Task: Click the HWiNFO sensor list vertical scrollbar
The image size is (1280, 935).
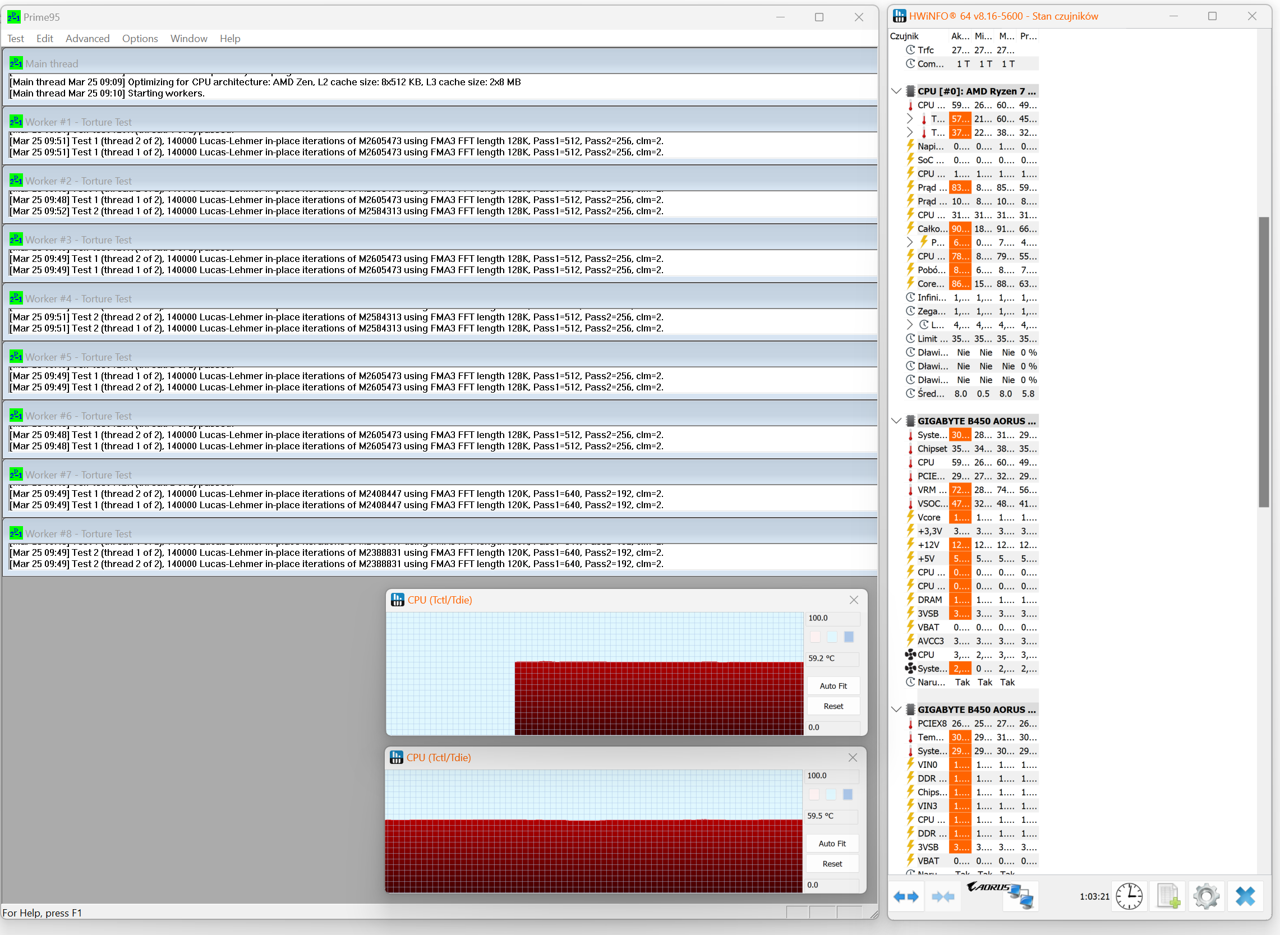Action: click(x=1264, y=362)
